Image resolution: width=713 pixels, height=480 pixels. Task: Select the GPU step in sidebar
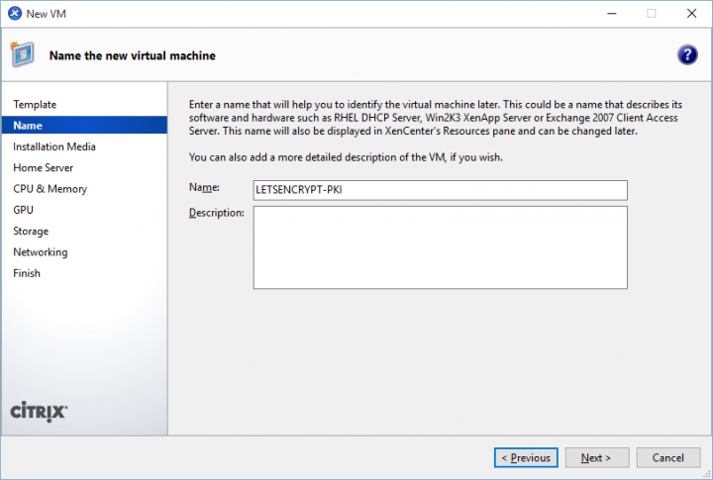coord(24,210)
